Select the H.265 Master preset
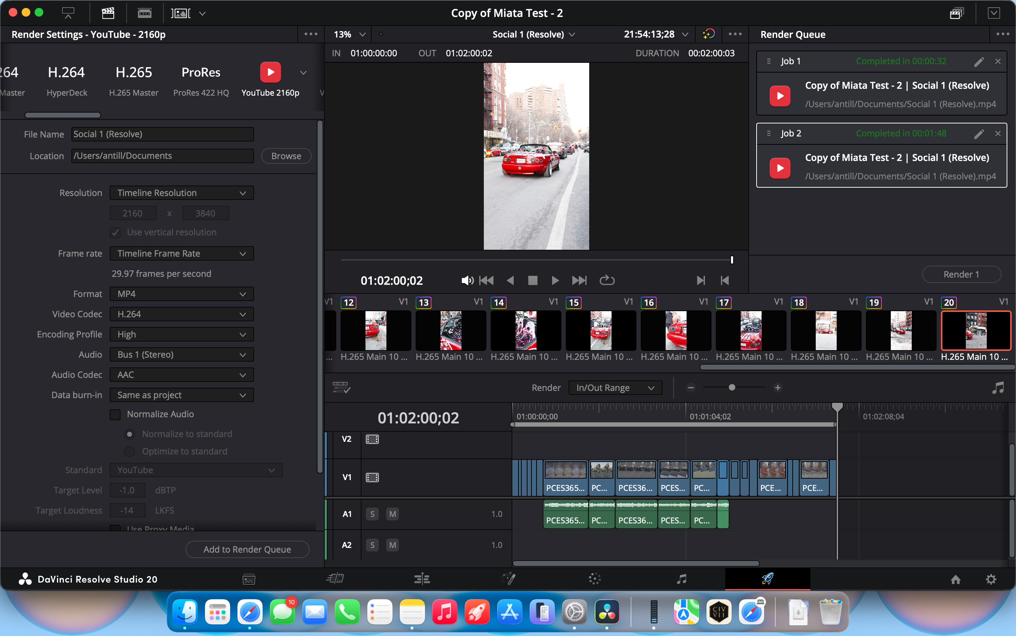The width and height of the screenshot is (1016, 636). click(x=133, y=80)
